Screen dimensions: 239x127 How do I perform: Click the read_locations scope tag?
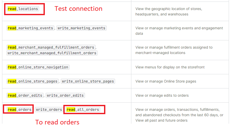click(23, 9)
